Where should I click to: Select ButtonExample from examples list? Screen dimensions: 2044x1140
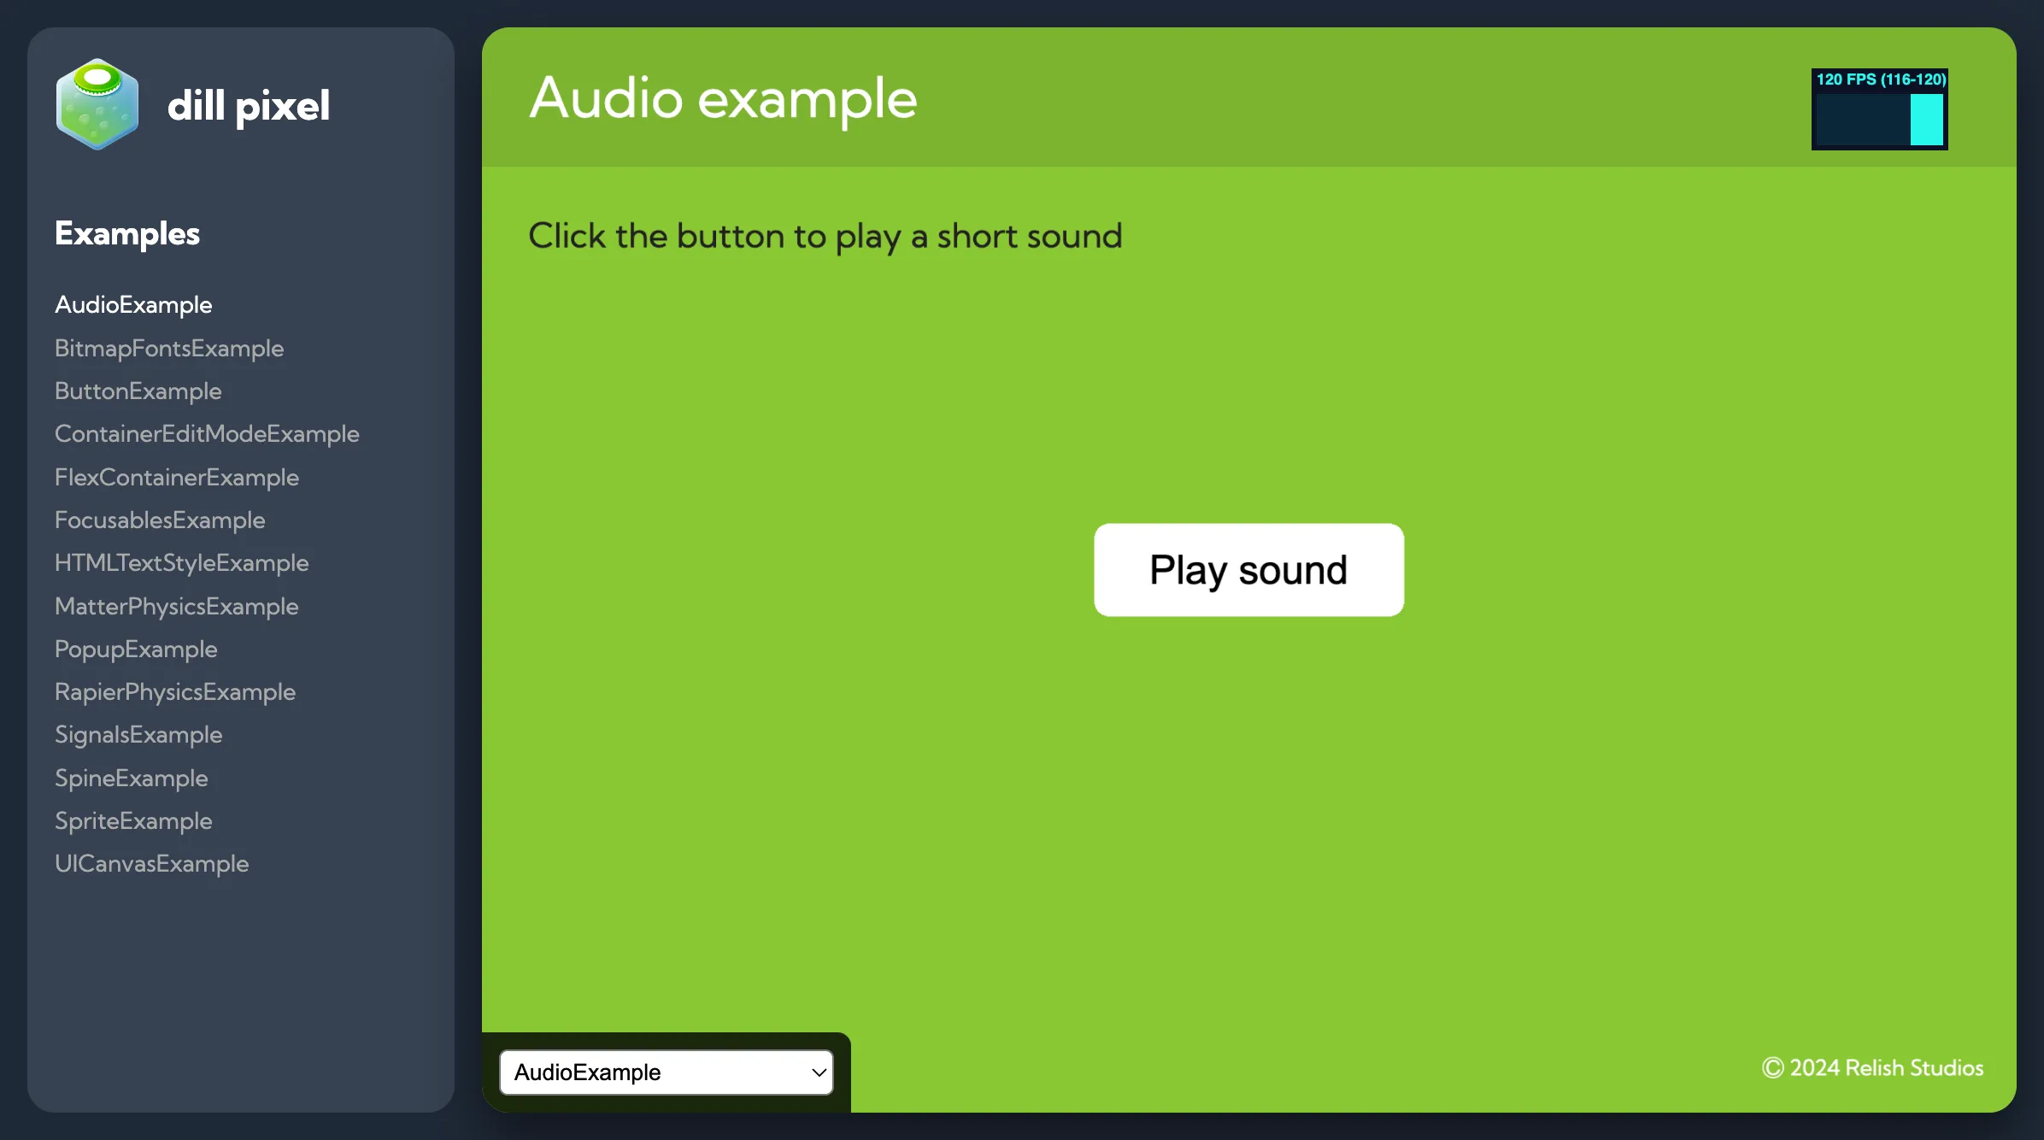138,391
